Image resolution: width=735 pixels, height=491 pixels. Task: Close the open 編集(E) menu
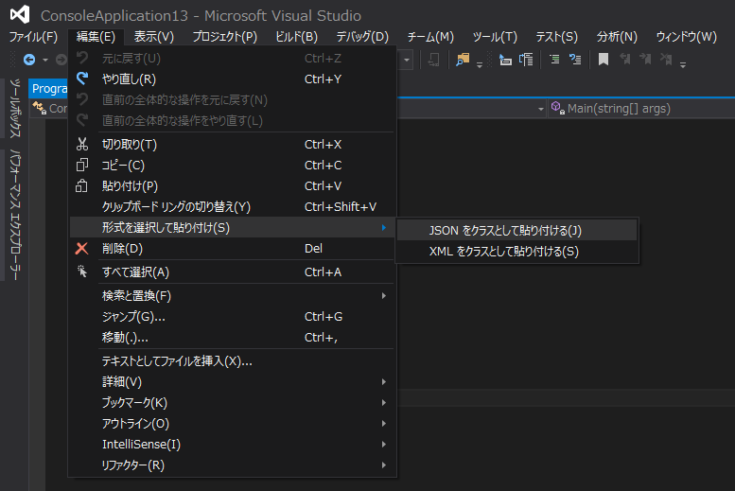[96, 37]
